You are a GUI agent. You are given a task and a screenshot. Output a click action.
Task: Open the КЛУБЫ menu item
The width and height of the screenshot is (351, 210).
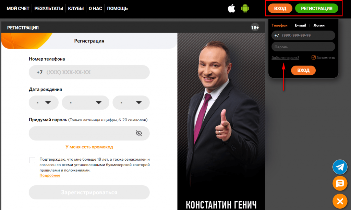point(76,9)
